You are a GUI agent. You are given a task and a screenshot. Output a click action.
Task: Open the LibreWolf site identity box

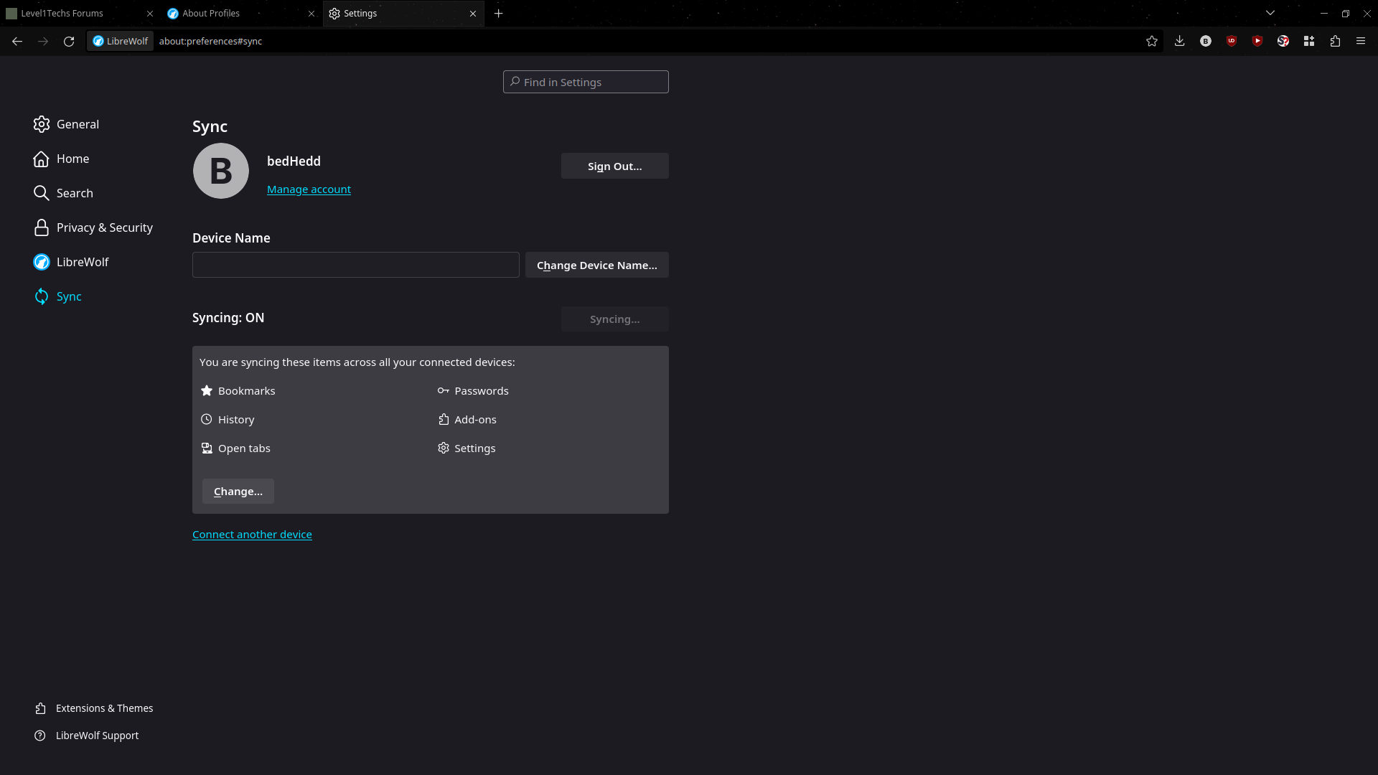coord(120,41)
